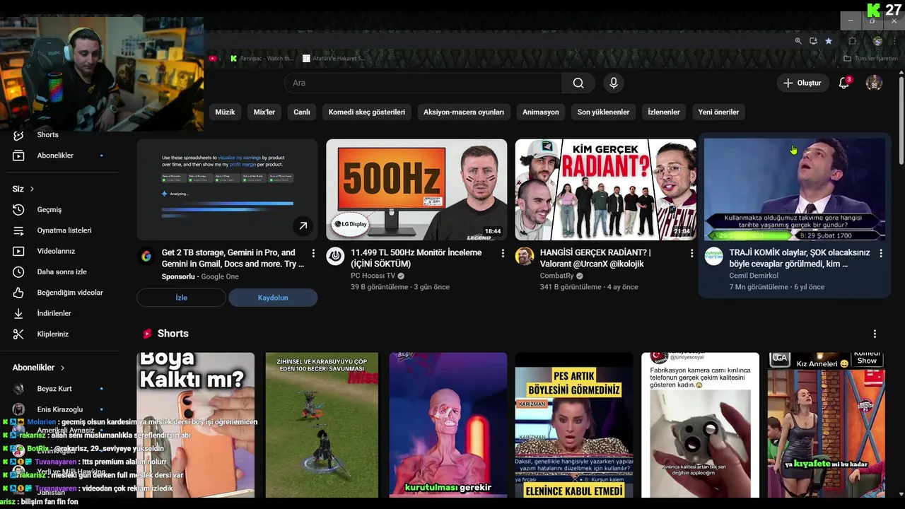Open the Kız Anneleri short
Viewport: 905px width, 509px height.
(826, 425)
